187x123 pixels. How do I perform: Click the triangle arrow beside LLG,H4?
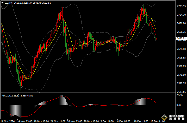(x=3, y=3)
